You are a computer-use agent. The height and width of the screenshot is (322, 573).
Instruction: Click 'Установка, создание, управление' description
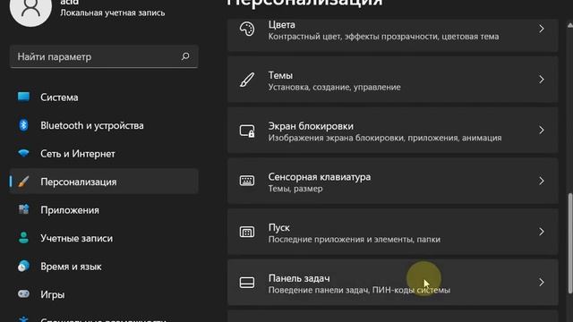point(334,88)
